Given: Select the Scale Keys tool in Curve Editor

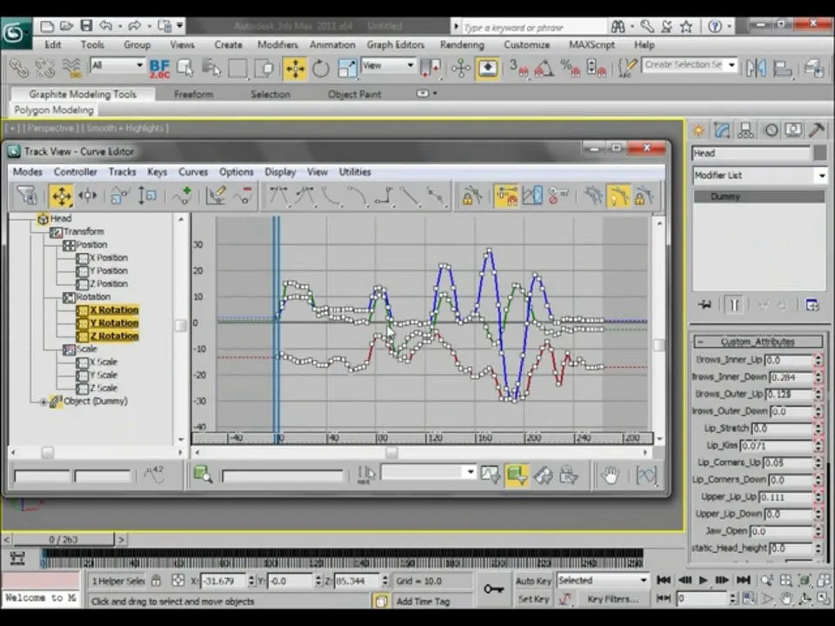Looking at the screenshot, I should click(120, 196).
